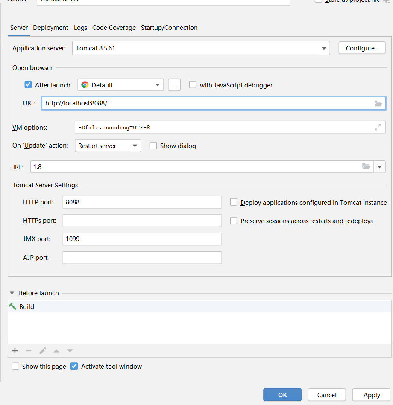The height and width of the screenshot is (405, 393).
Task: Click the Build hammer icon
Action: click(13, 306)
